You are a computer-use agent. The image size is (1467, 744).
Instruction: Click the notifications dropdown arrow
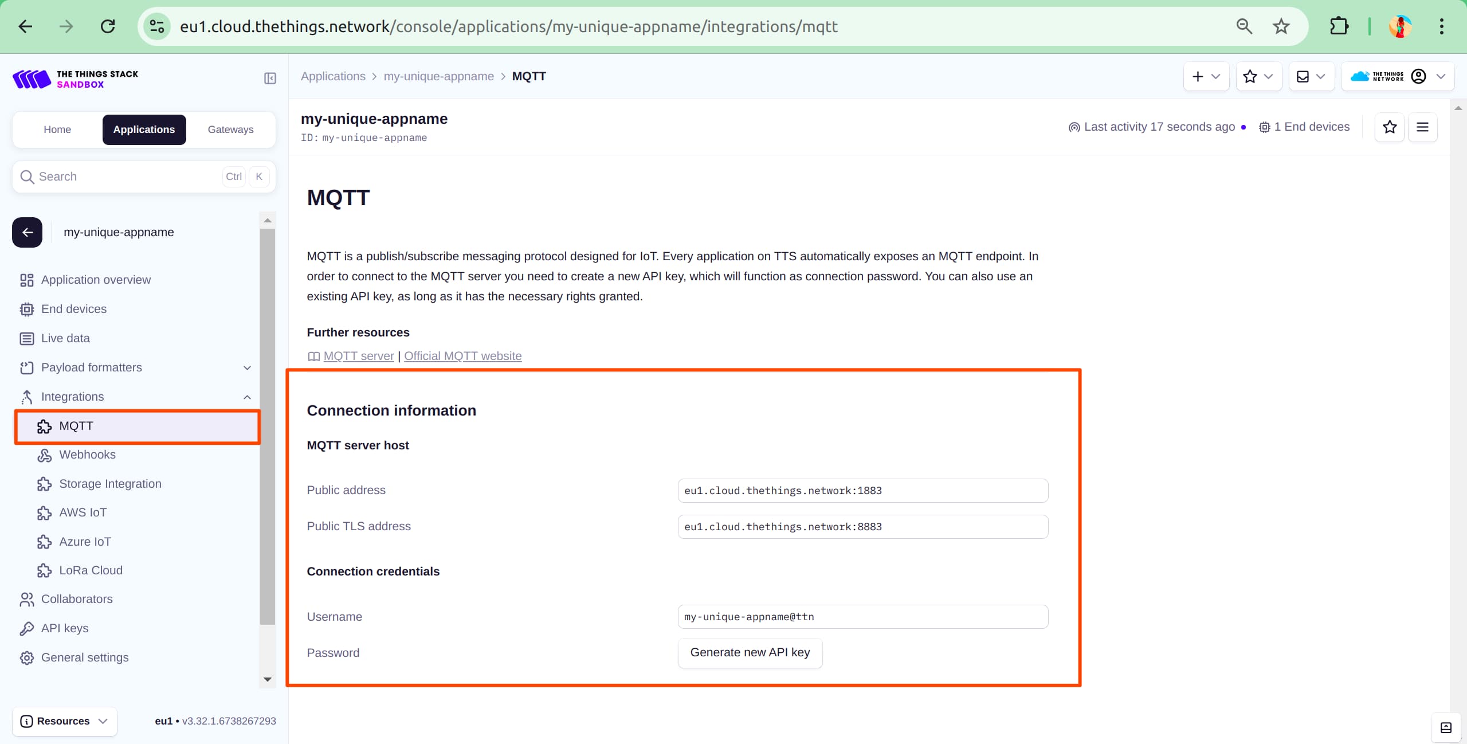1319,77
